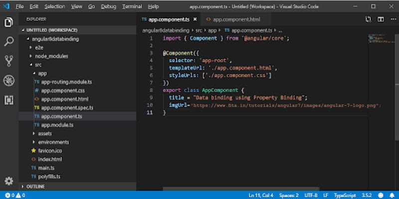Click src in the breadcrumb
399x199 pixels.
coord(199,30)
